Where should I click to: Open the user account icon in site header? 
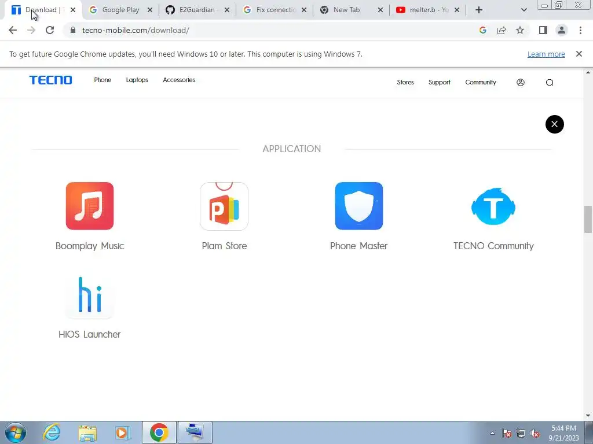click(521, 82)
